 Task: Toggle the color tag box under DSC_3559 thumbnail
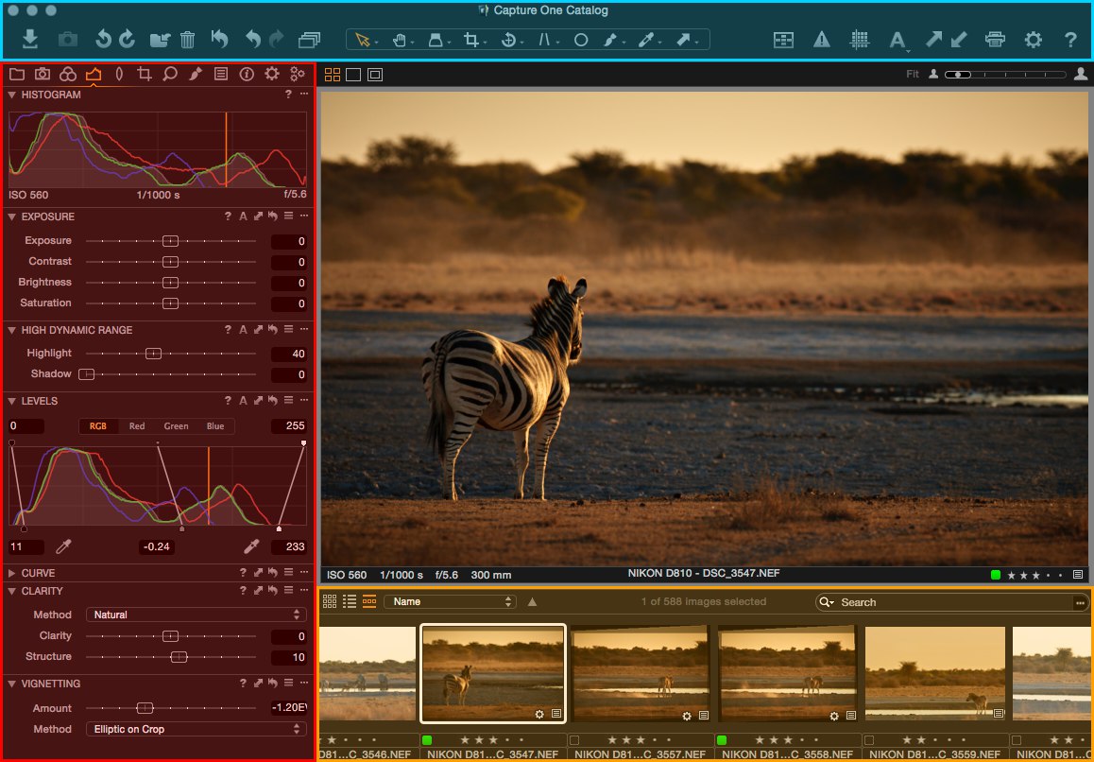click(868, 739)
